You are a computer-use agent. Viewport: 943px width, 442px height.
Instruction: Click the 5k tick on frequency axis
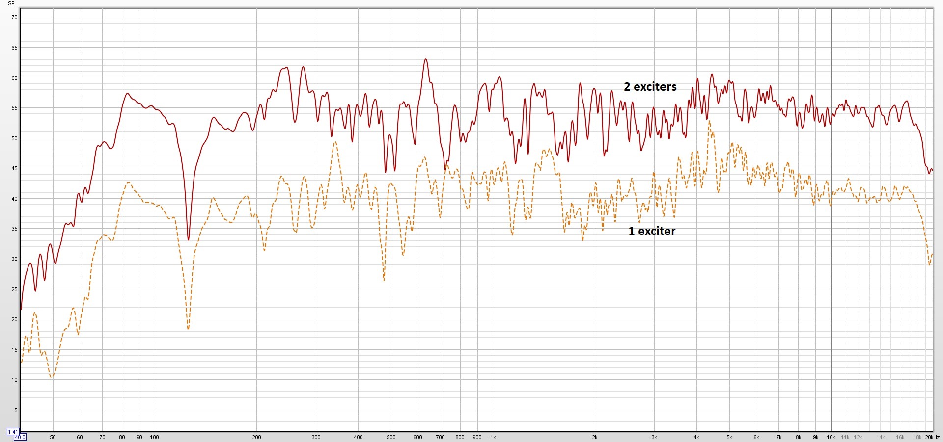coord(729,437)
